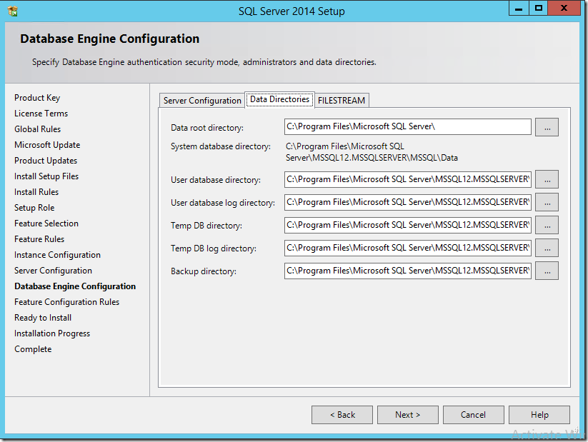Select the Install Setup Files step
Viewport: 588px width, 442px height.
pyautogui.click(x=46, y=176)
